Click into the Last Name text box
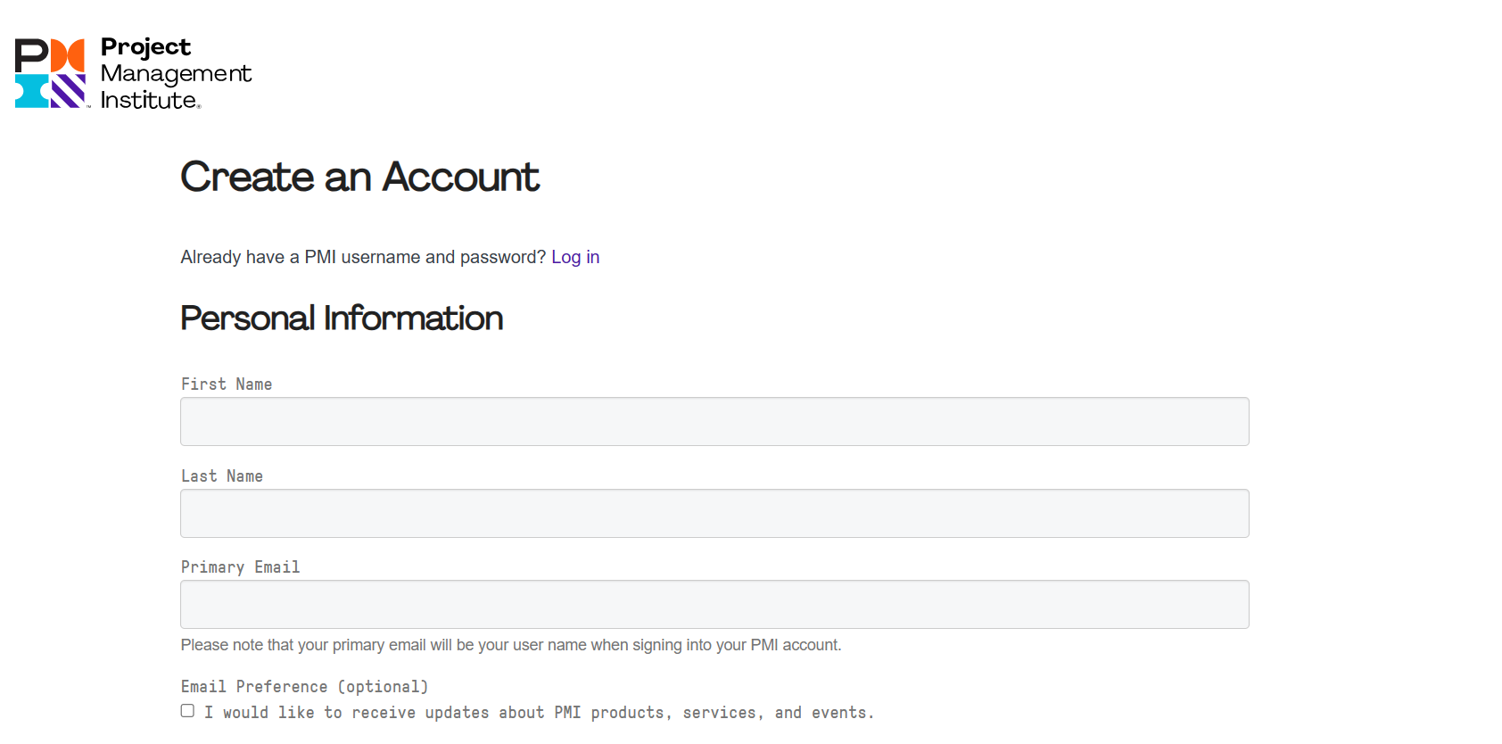 tap(714, 514)
